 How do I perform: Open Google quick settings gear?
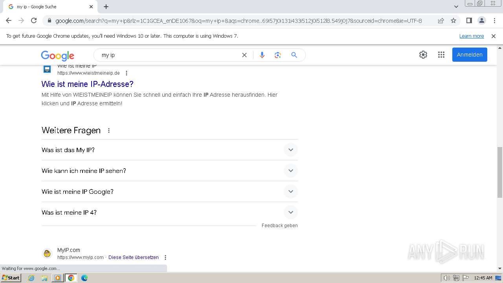(x=423, y=55)
